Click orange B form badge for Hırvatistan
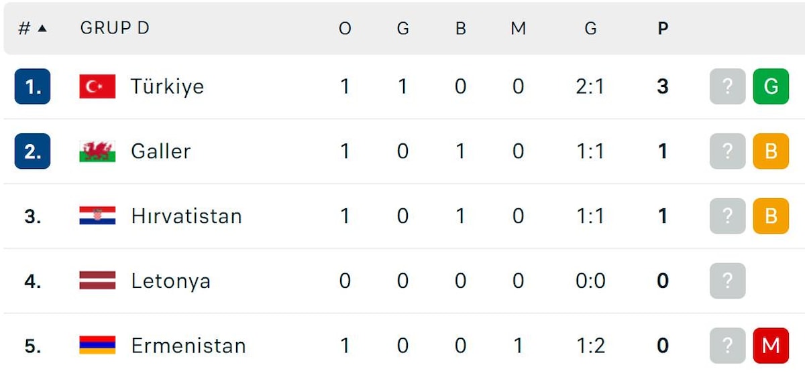The width and height of the screenshot is (805, 373). click(771, 216)
